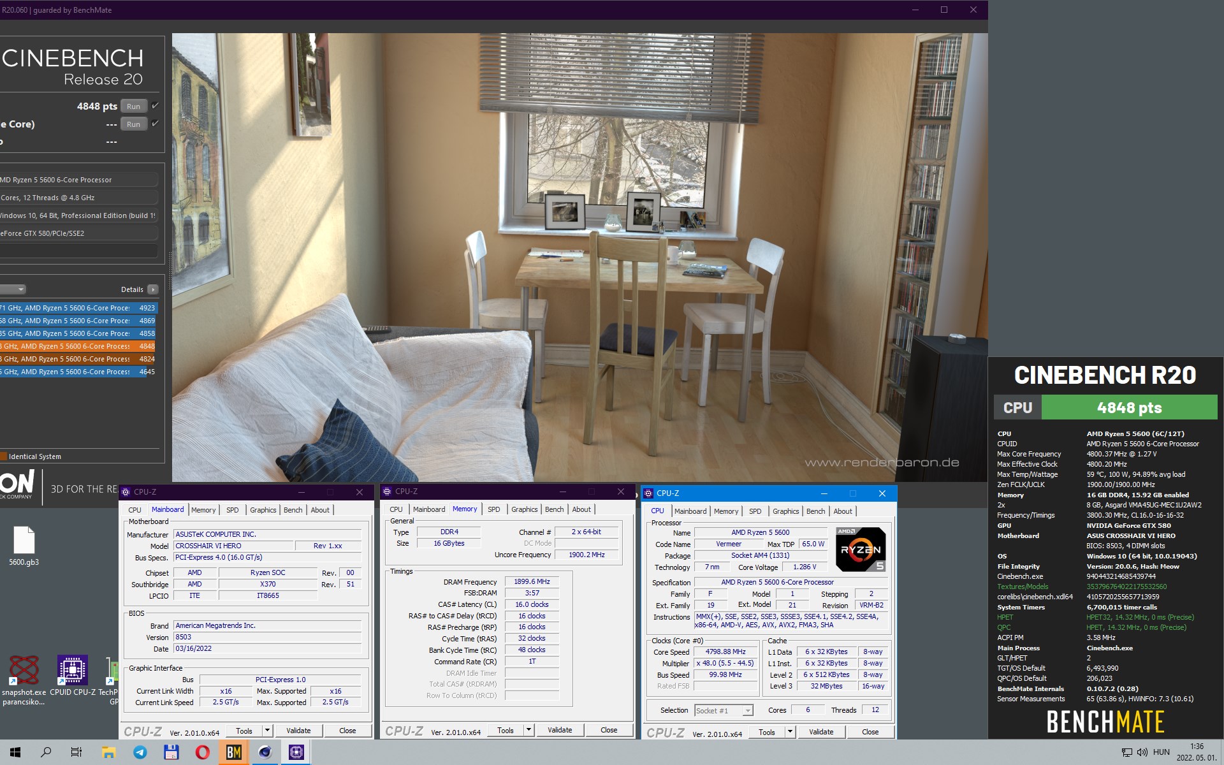This screenshot has height=765, width=1224.
Task: Open Mainboard tab in rightmost CPU-Z window
Action: [690, 511]
